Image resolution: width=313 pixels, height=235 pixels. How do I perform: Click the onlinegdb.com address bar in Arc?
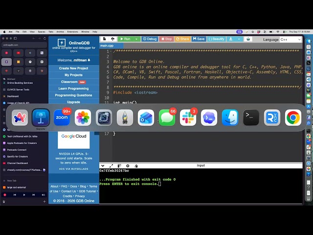[x=24, y=45]
